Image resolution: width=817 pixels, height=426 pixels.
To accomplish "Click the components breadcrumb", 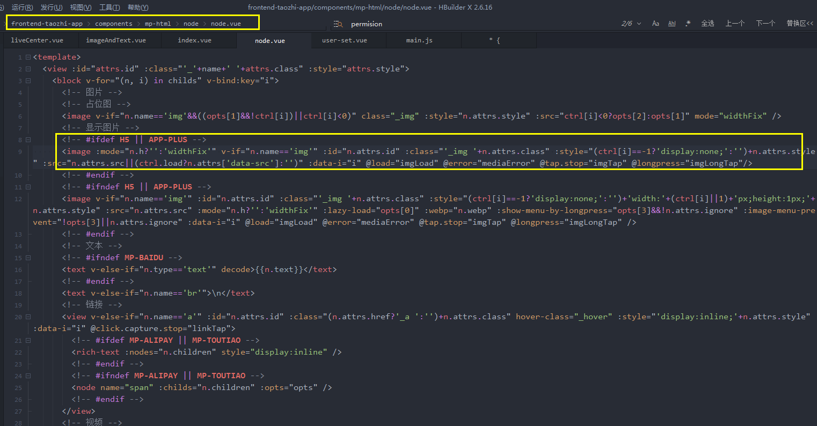I will (114, 24).
